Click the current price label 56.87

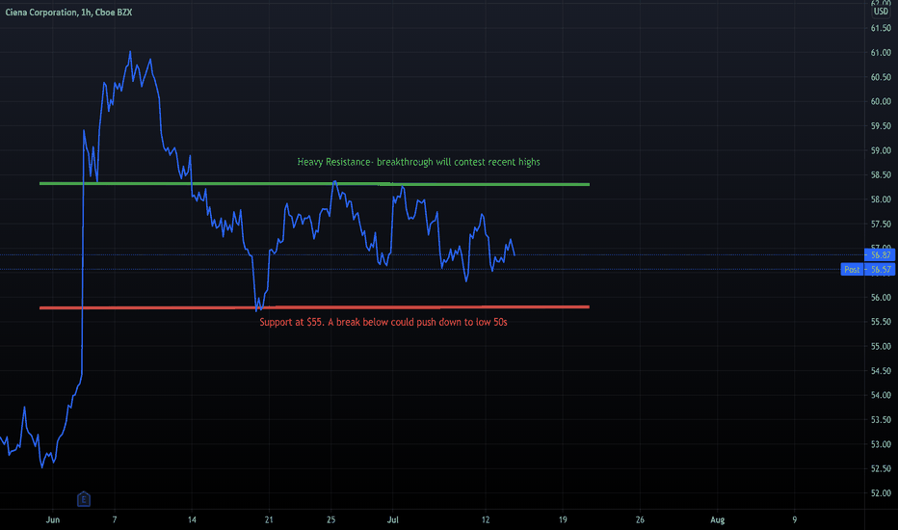[x=881, y=255]
